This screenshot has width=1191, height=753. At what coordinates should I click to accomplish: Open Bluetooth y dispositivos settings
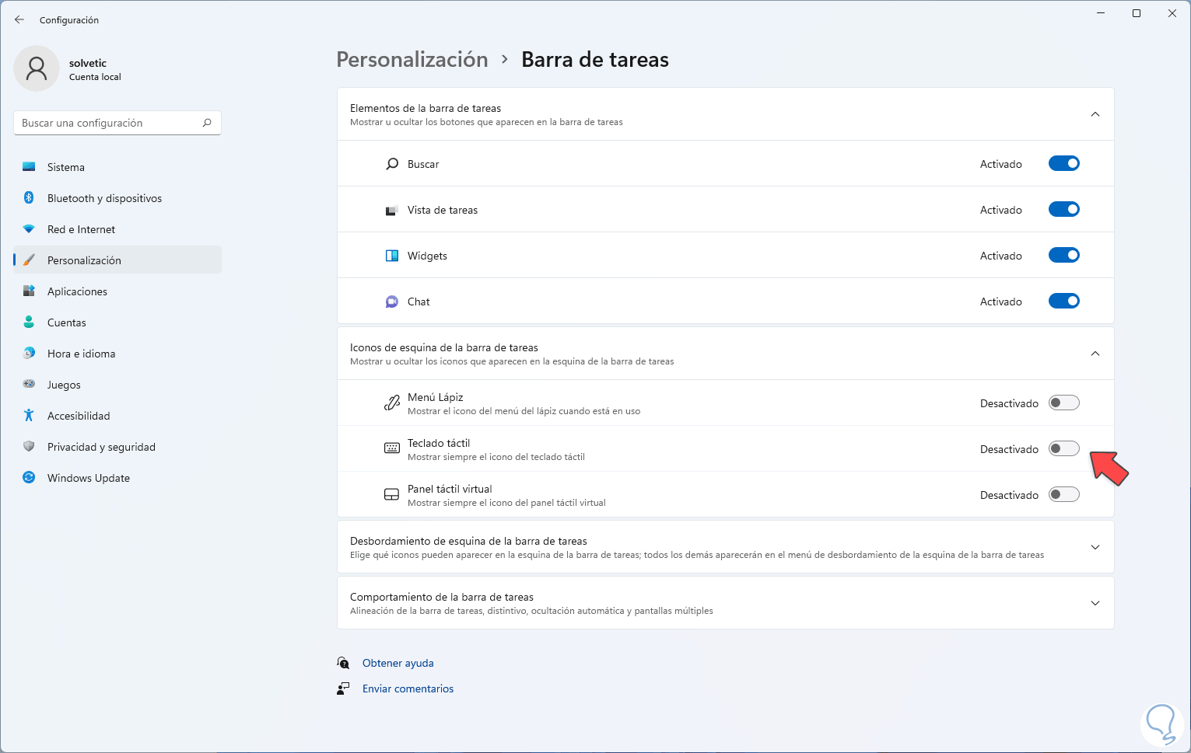tap(104, 198)
